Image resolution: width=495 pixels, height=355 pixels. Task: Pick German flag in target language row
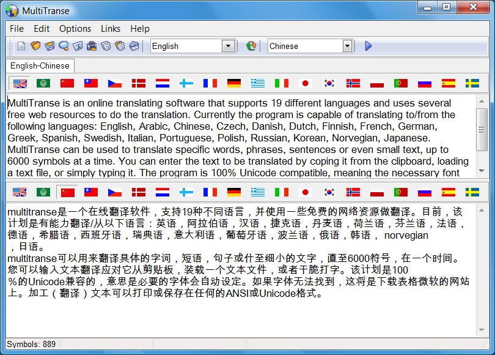[x=234, y=192]
